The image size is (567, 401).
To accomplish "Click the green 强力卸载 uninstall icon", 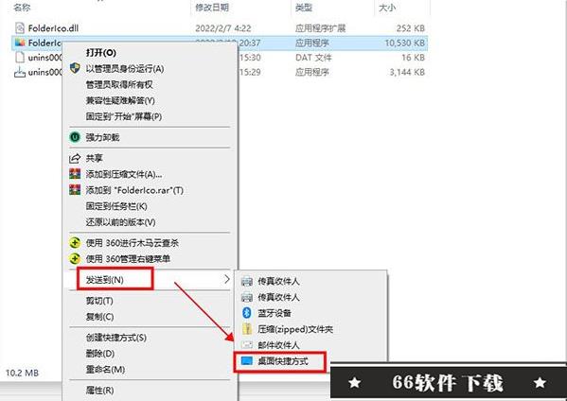I will pos(75,137).
